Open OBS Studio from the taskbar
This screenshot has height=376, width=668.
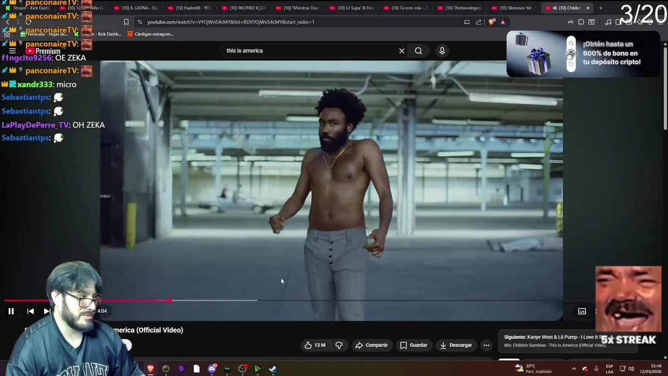pos(242,369)
